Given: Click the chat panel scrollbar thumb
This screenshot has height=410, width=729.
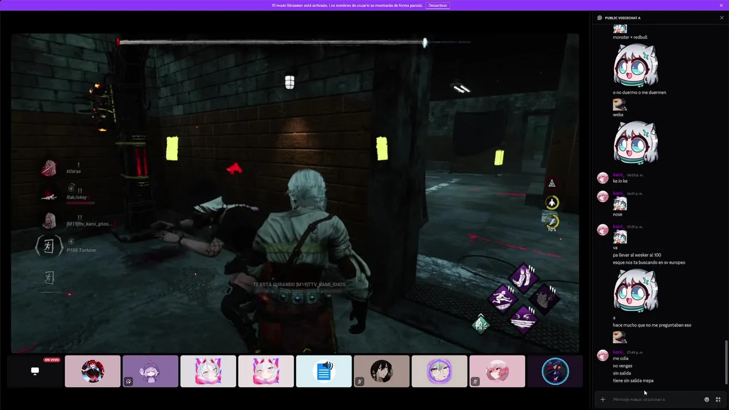Looking at the screenshot, I should (x=726, y=362).
